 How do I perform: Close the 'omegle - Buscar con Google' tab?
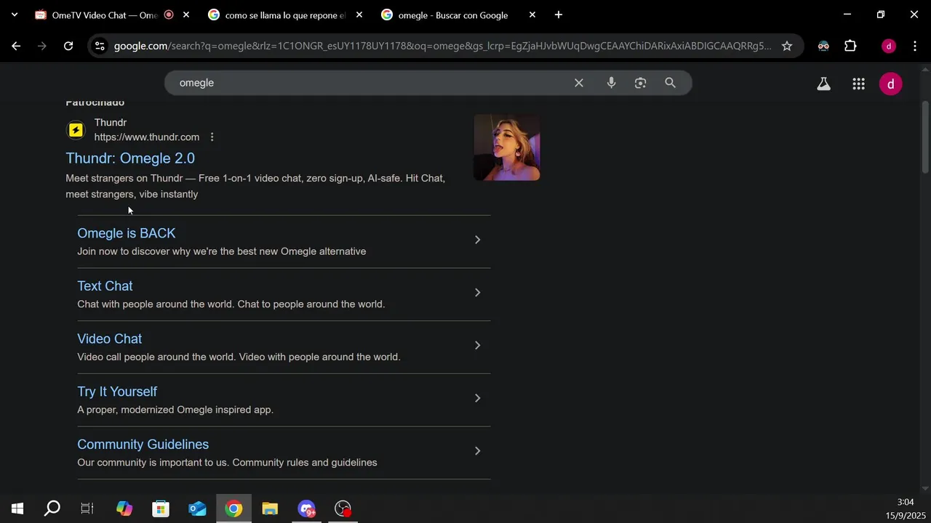(x=532, y=15)
